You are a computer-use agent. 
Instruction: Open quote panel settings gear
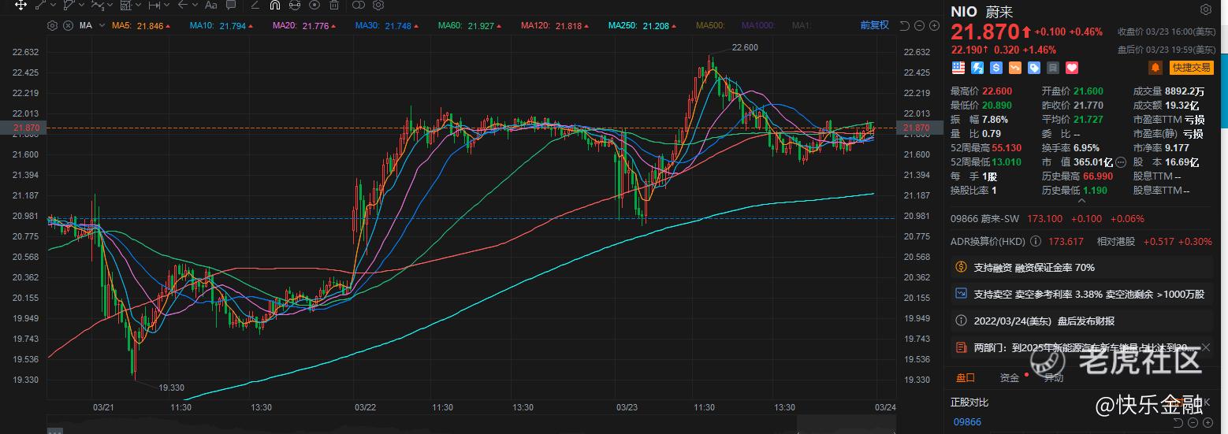pos(1206,9)
